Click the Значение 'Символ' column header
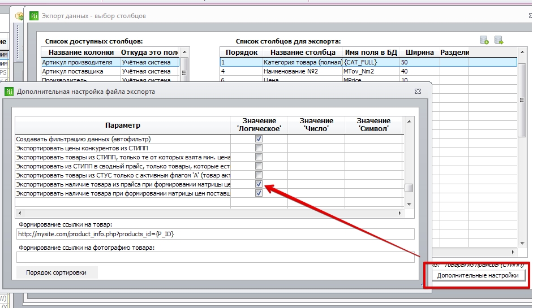The image size is (533, 308). (x=373, y=125)
